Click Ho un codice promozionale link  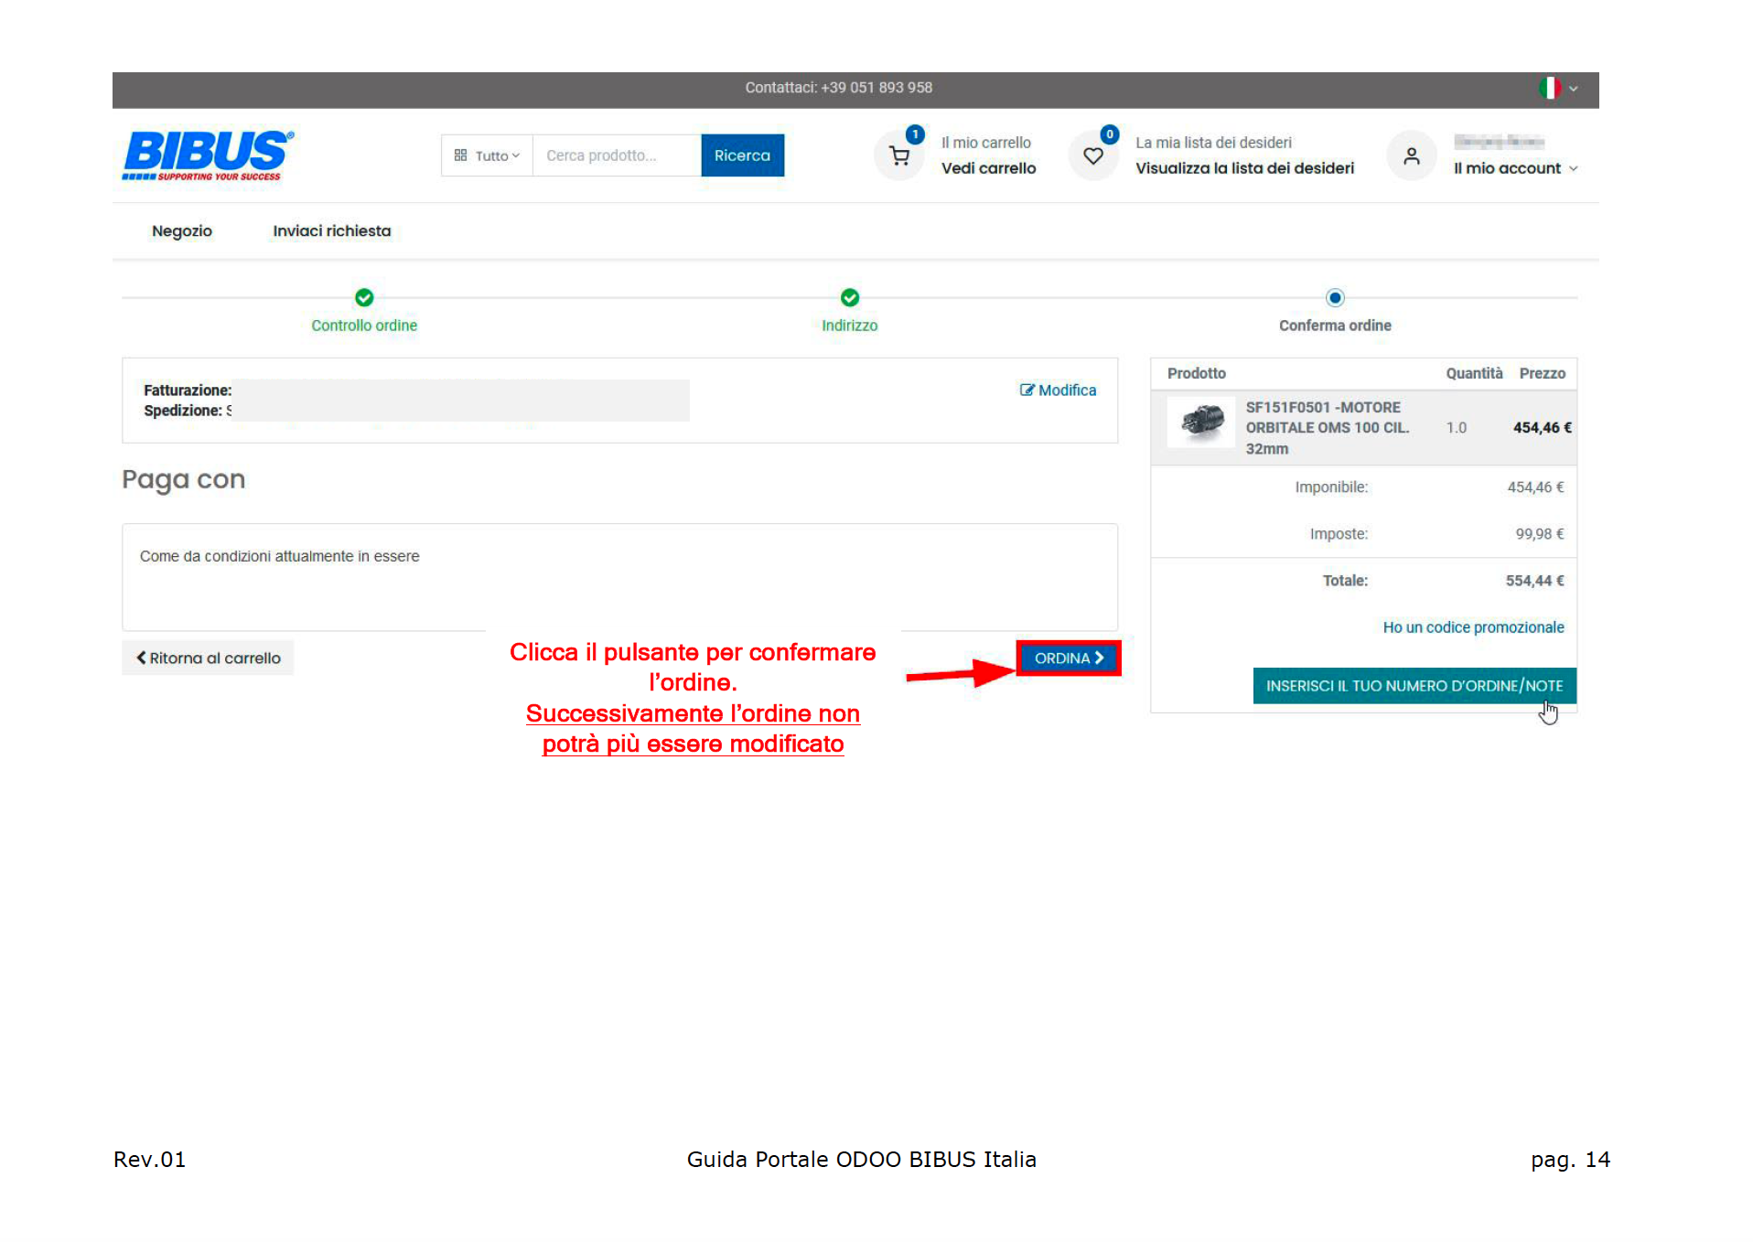[1472, 627]
